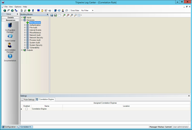Image resolution: width=192 pixels, height=130 pixels.
Task: Click the Name column header
Action: [x=47, y=106]
